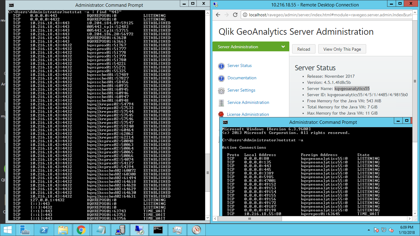Click Total Memory for the Java VM line
Viewport: 420px width, 236px height.
click(342, 107)
